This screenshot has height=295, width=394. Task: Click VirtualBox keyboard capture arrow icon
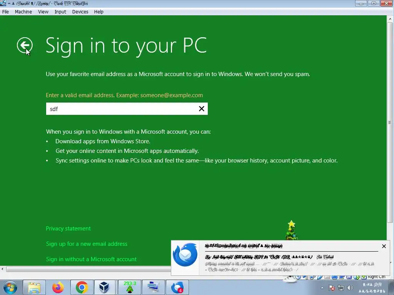[x=364, y=277]
